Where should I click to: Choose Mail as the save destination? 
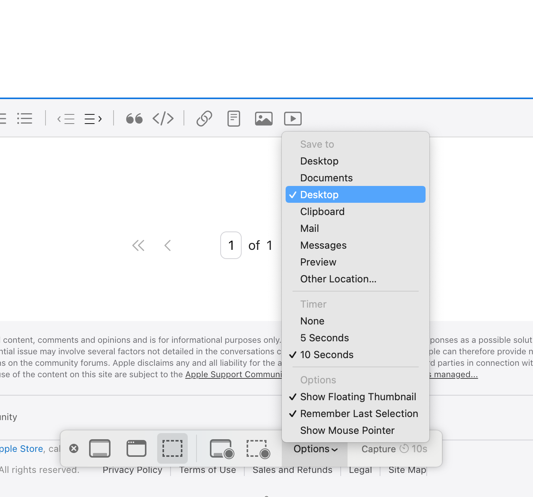356,228
